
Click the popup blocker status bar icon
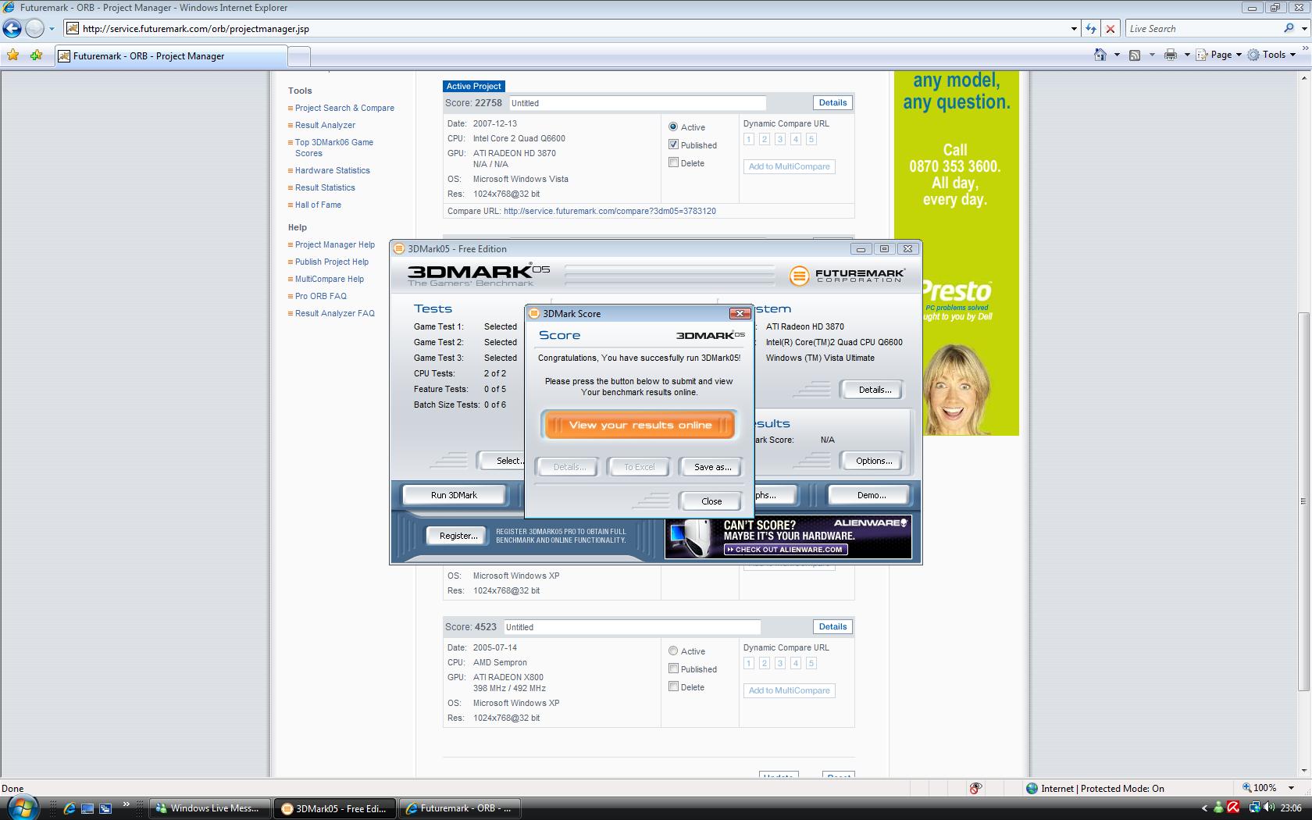coord(975,788)
